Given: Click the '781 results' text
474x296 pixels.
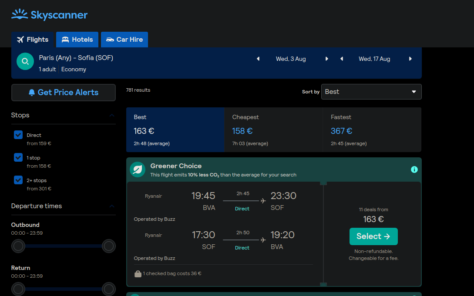Looking at the screenshot, I should pyautogui.click(x=138, y=90).
